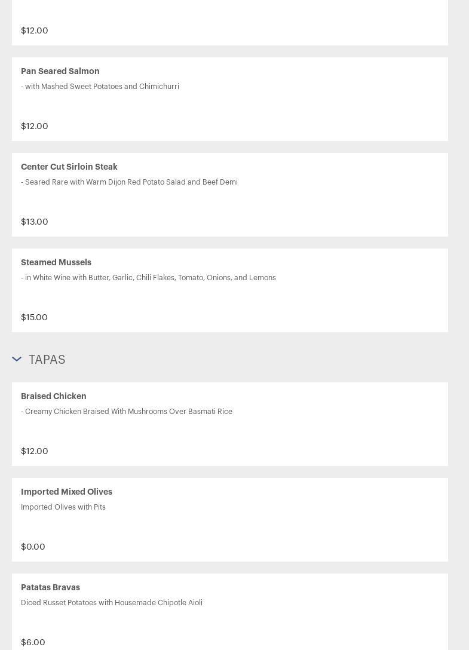Click the $13.00 sirloin steak price
Screen dimensions: 469x650
(35, 222)
